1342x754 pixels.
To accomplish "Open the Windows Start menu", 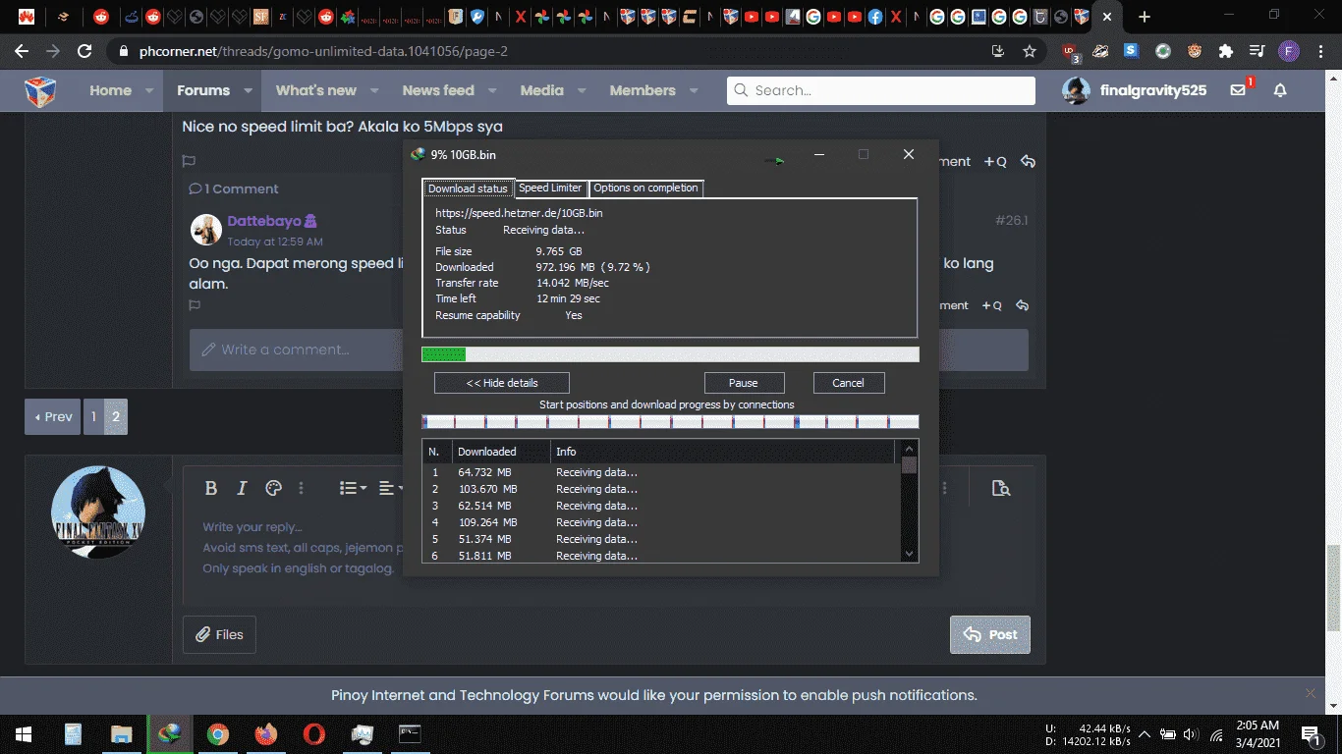I will point(24,733).
